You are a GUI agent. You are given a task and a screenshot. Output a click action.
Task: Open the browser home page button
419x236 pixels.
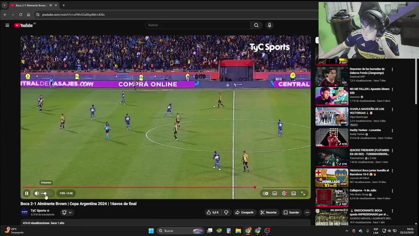coord(28,14)
